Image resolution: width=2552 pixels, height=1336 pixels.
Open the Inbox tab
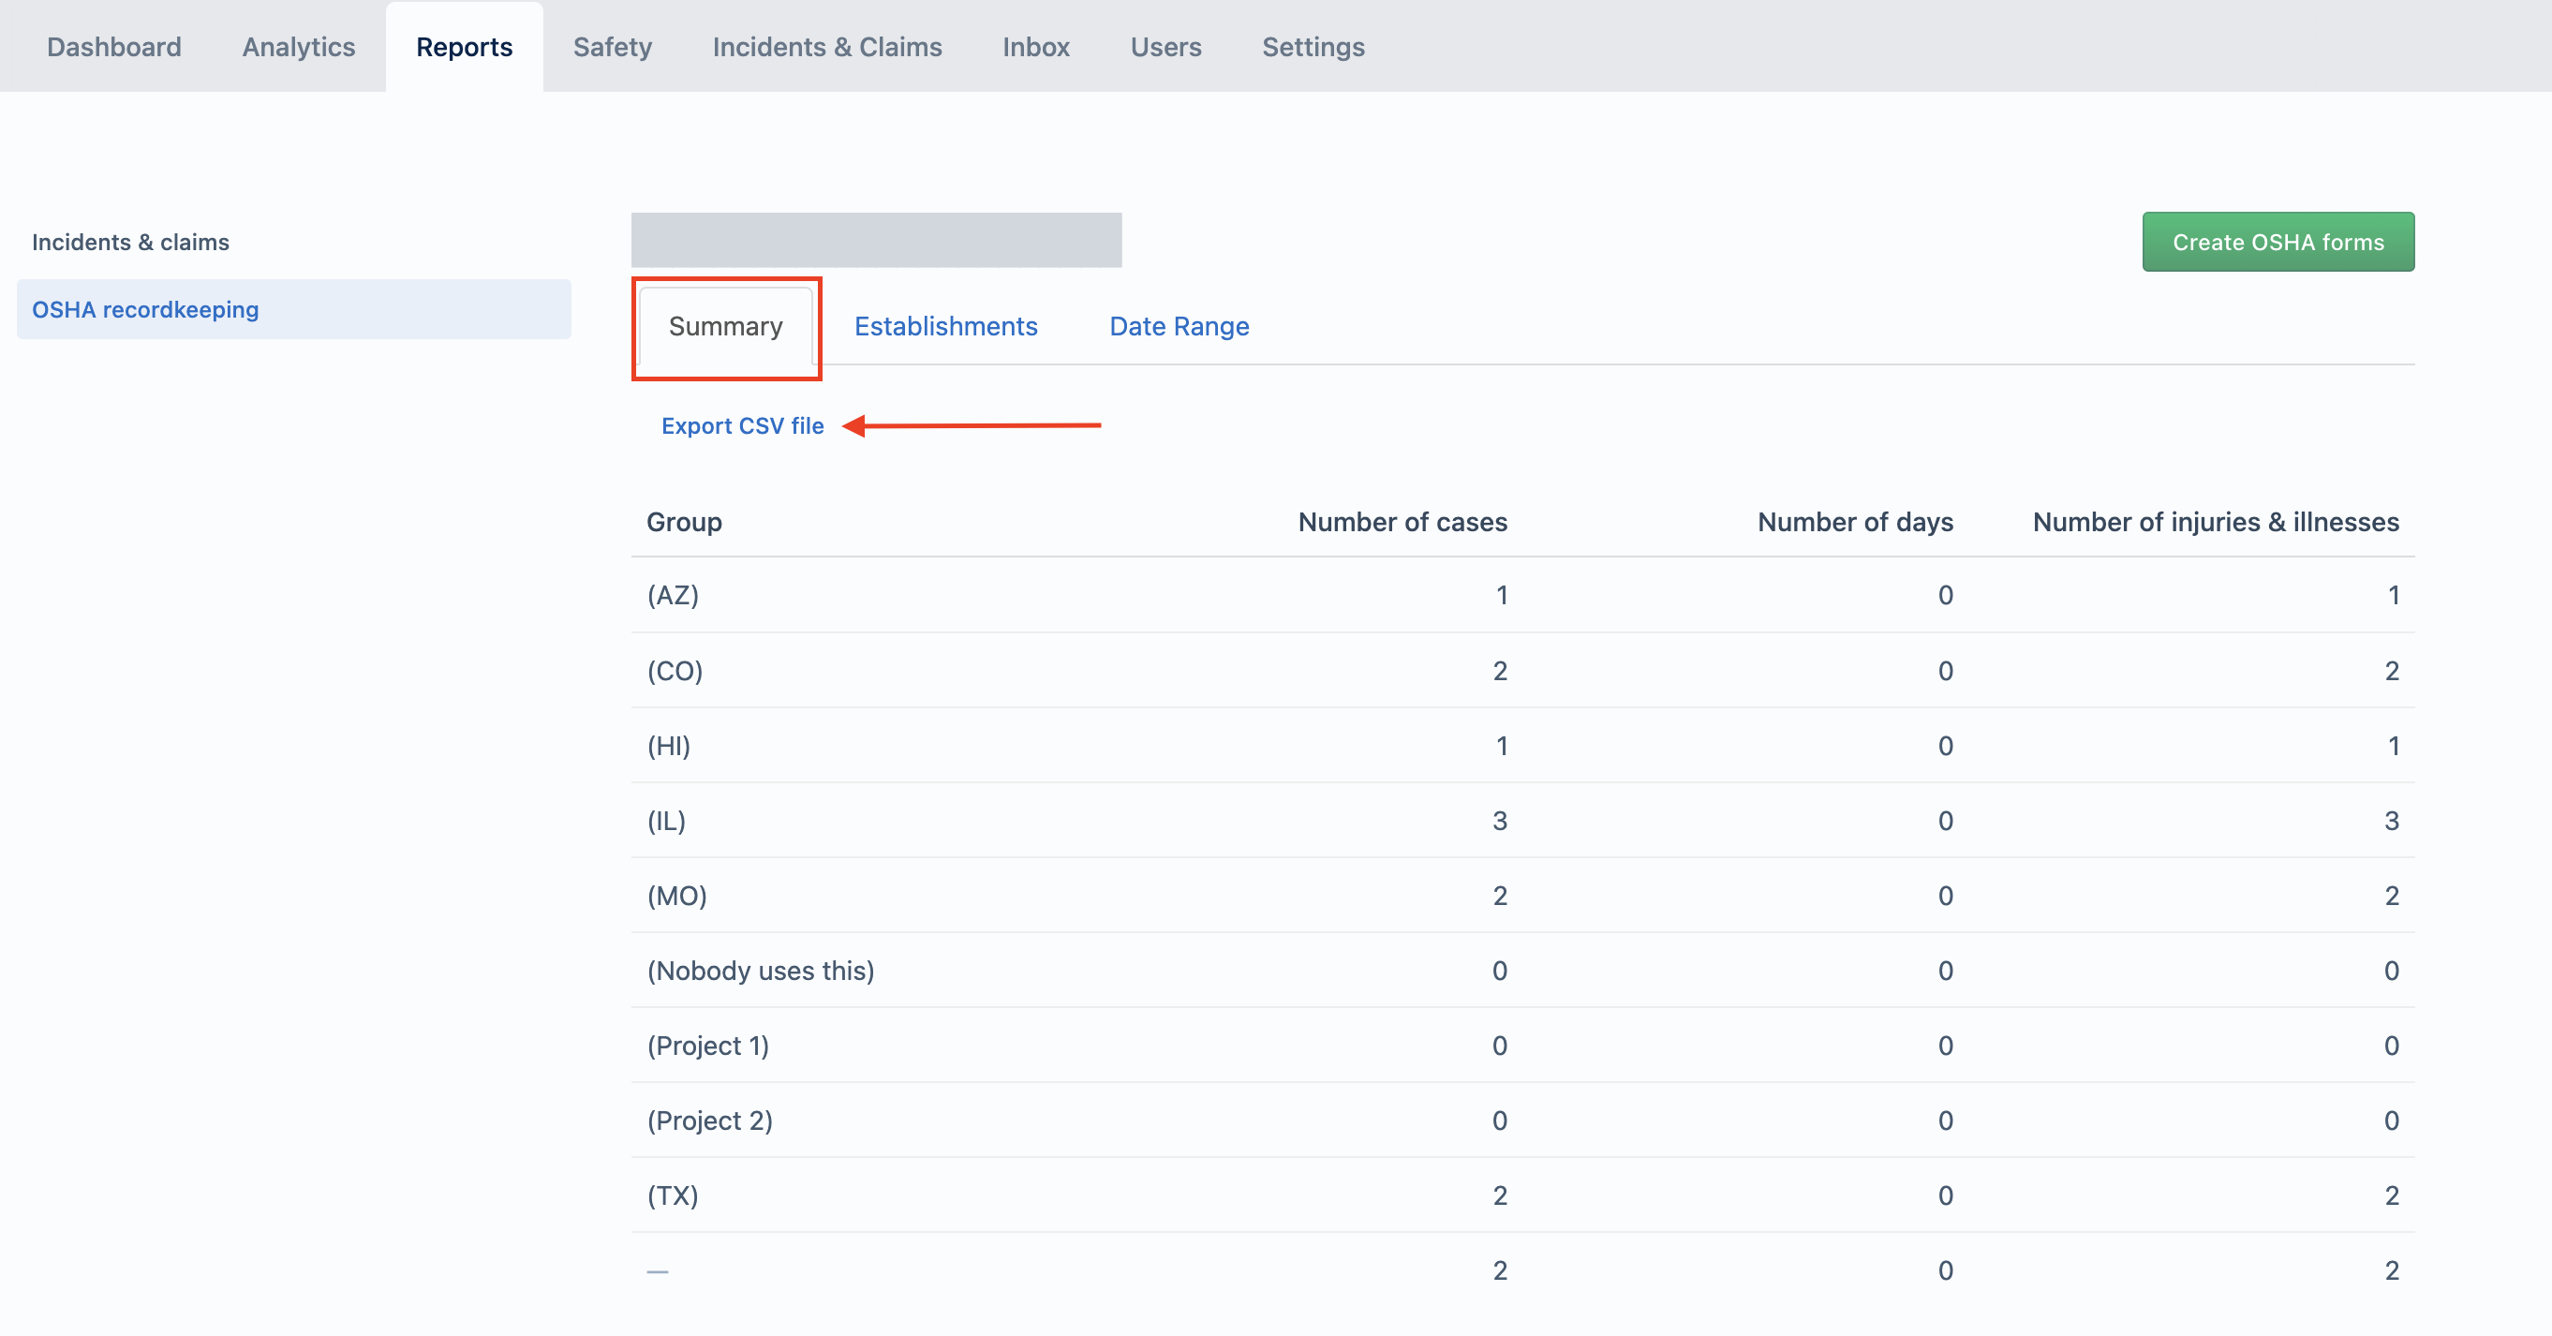coord(1035,47)
